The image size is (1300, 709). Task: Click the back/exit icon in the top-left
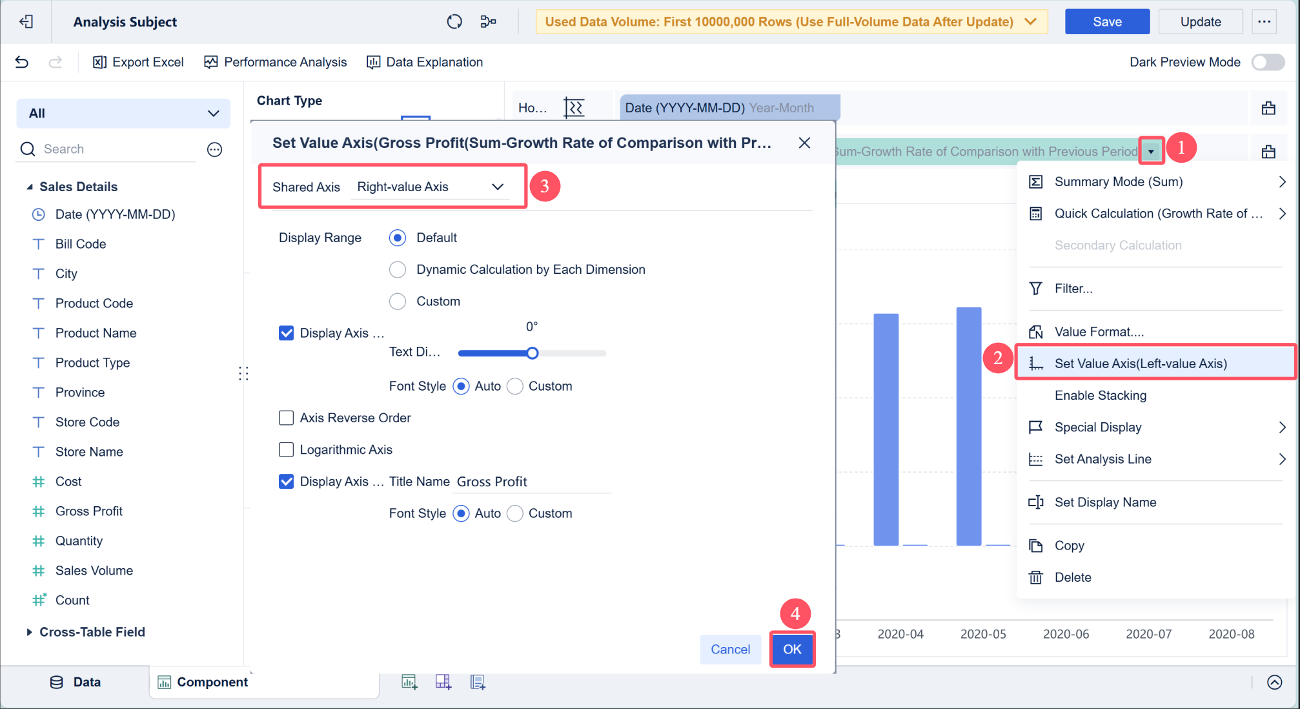(26, 21)
